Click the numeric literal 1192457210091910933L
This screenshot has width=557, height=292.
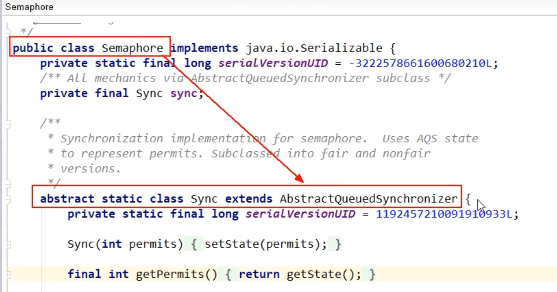coord(446,214)
